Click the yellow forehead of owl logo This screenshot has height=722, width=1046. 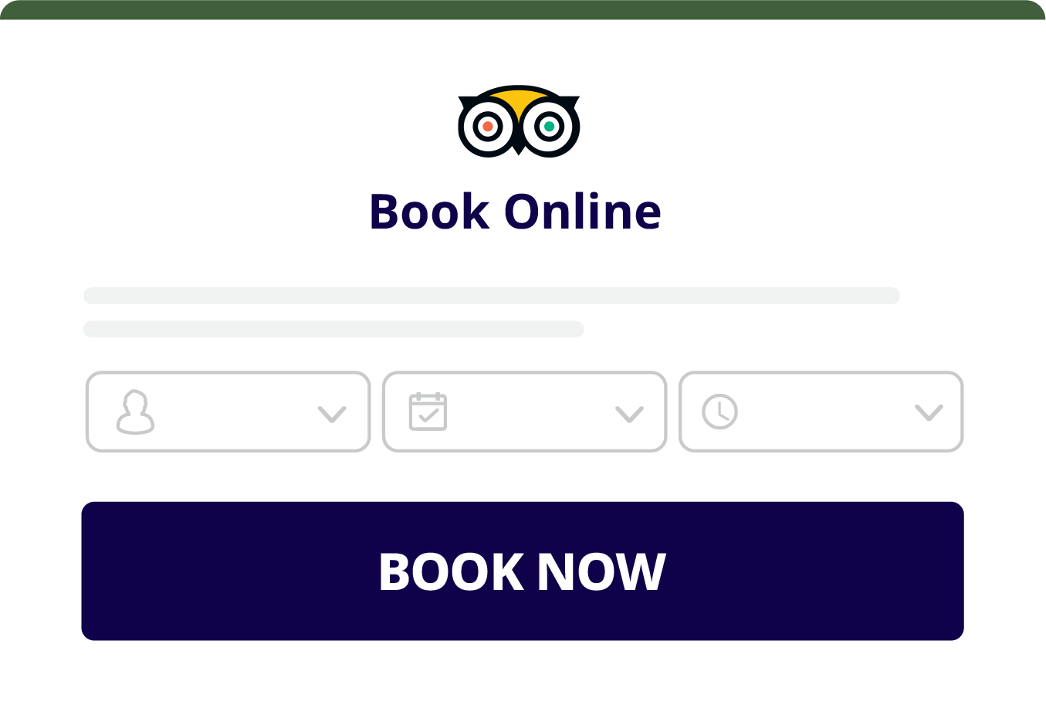click(x=519, y=101)
